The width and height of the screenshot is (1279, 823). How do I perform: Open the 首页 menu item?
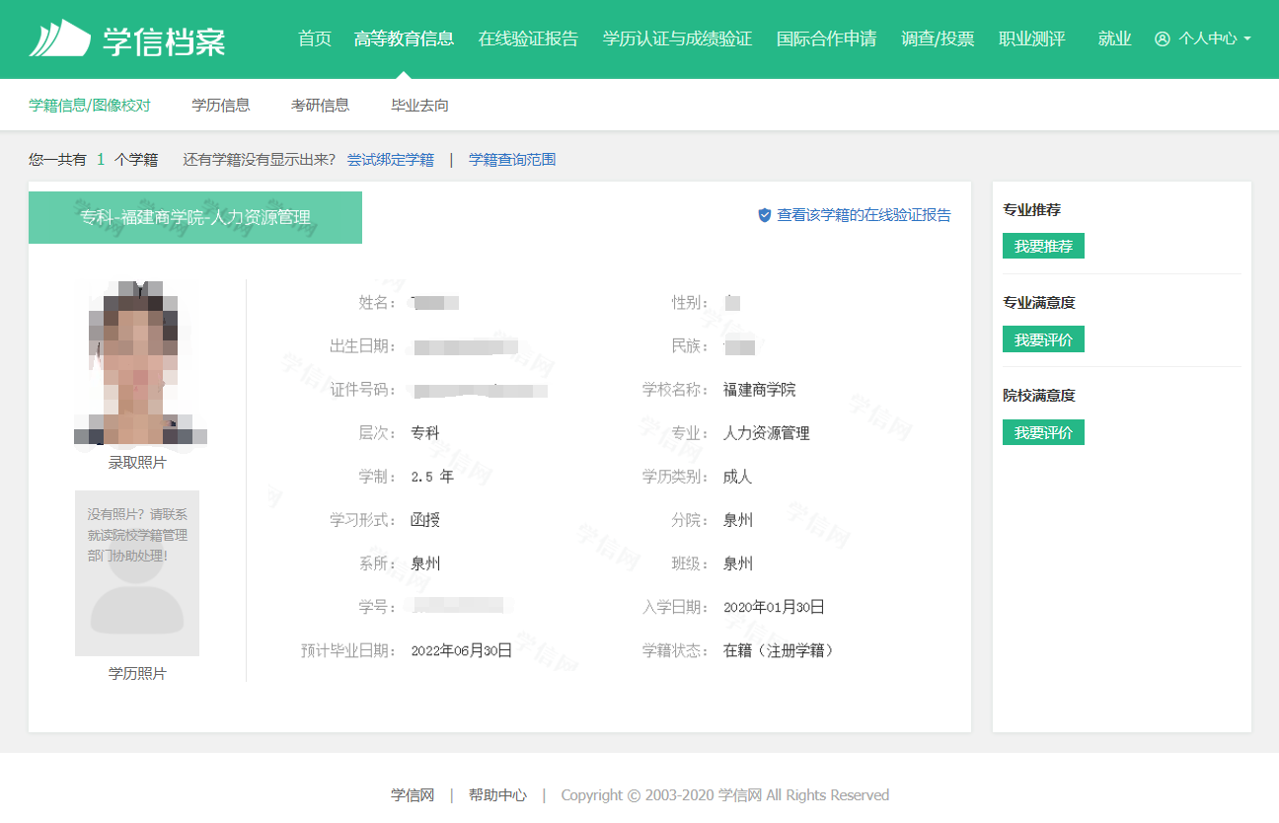314,38
